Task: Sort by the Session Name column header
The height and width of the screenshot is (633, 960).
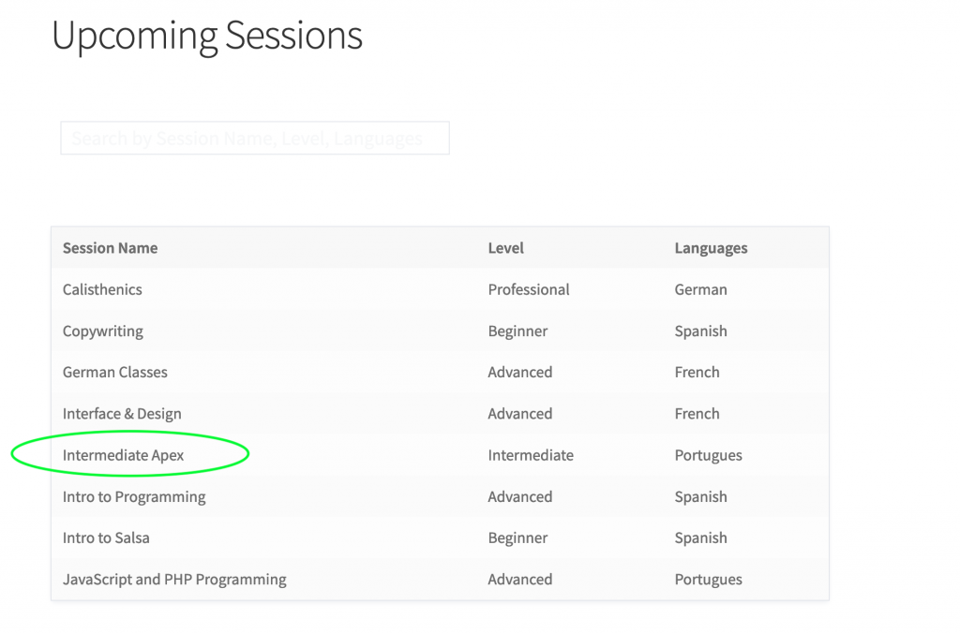Action: coord(111,248)
